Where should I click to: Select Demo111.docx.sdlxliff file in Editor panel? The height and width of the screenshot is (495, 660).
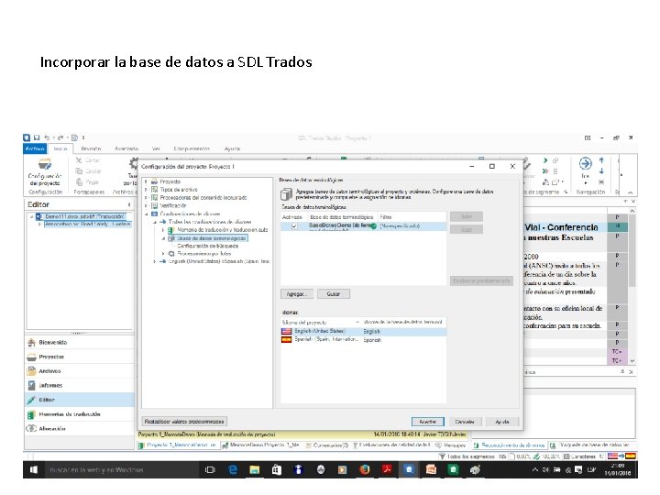[x=84, y=216]
